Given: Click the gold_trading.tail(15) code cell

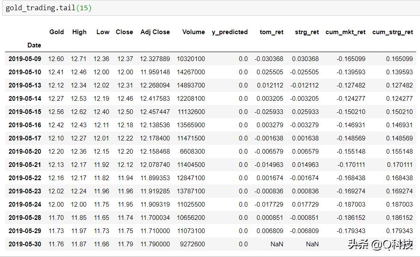Looking at the screenshot, I should click(211, 8).
